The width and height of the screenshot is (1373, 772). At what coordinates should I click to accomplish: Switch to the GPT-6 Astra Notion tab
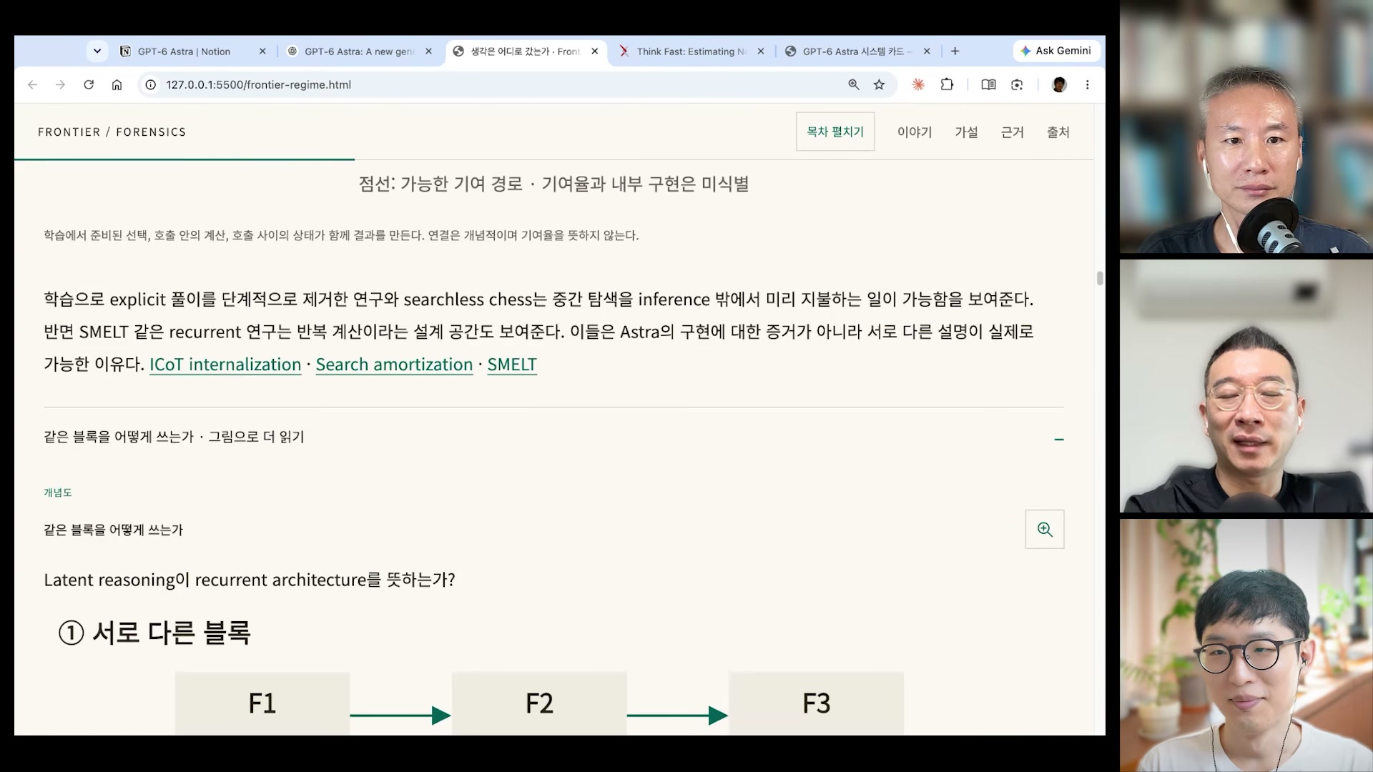[x=193, y=51]
